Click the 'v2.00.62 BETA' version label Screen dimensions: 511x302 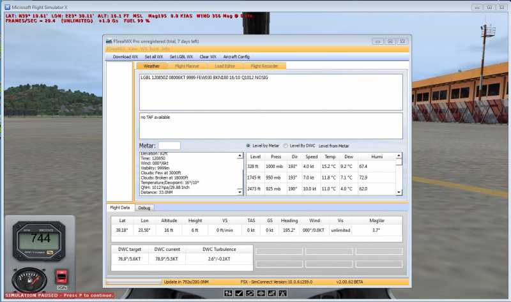[349, 282]
